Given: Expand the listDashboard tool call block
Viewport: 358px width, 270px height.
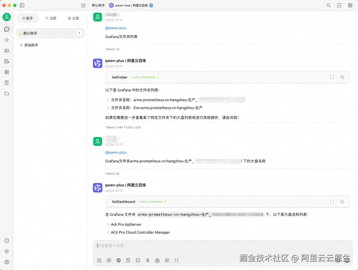Looking at the screenshot, I should coord(227,202).
